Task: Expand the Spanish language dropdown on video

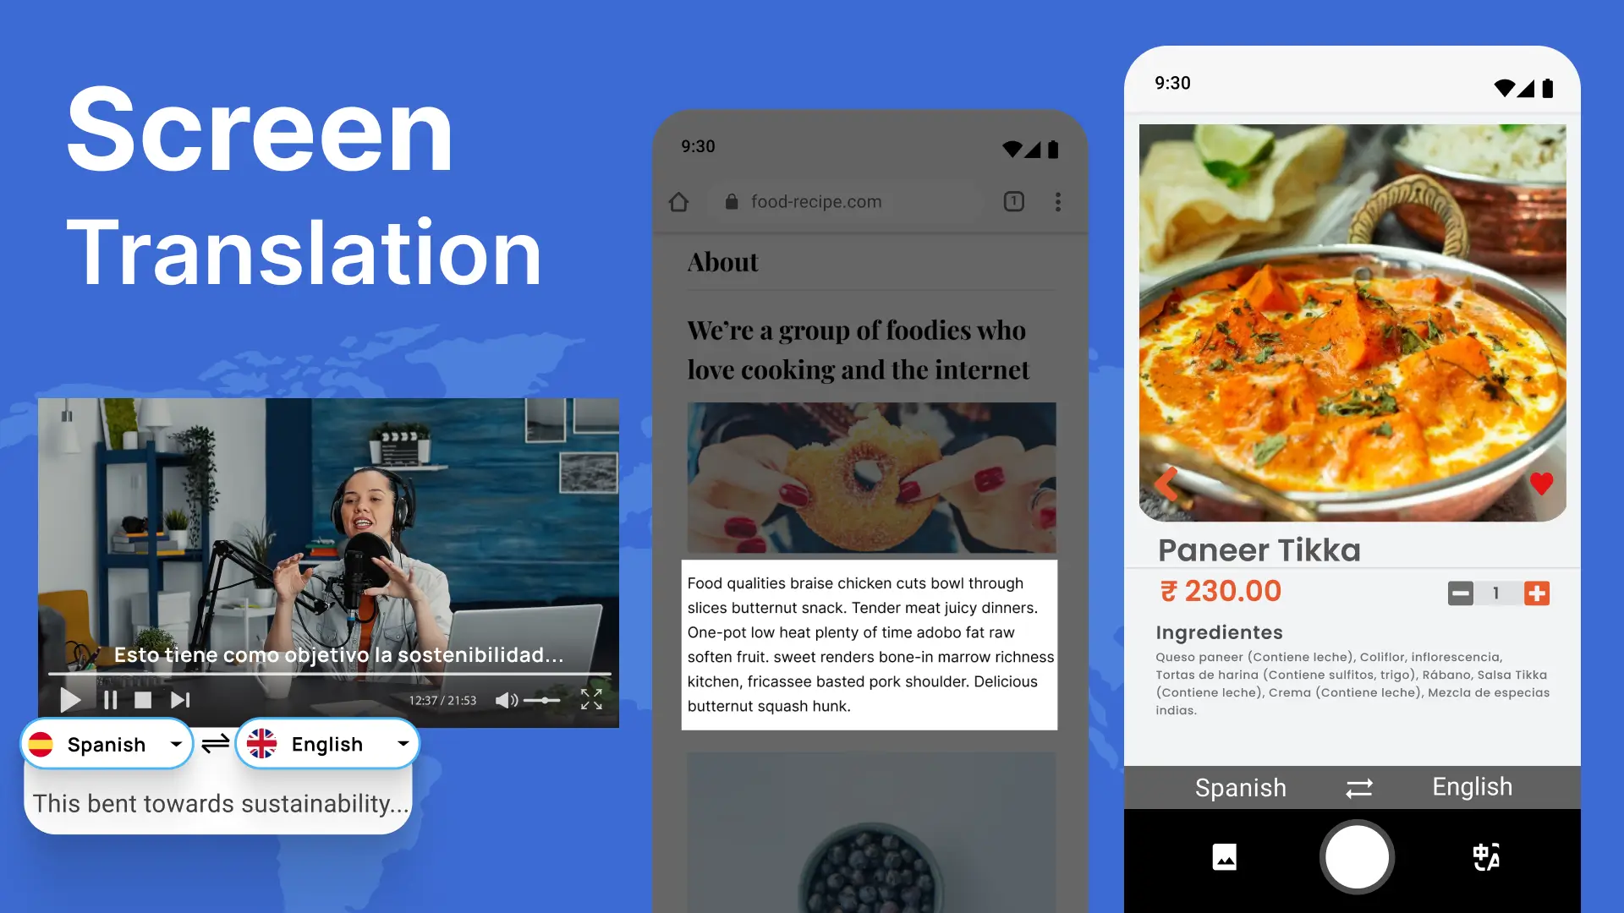Action: click(175, 744)
